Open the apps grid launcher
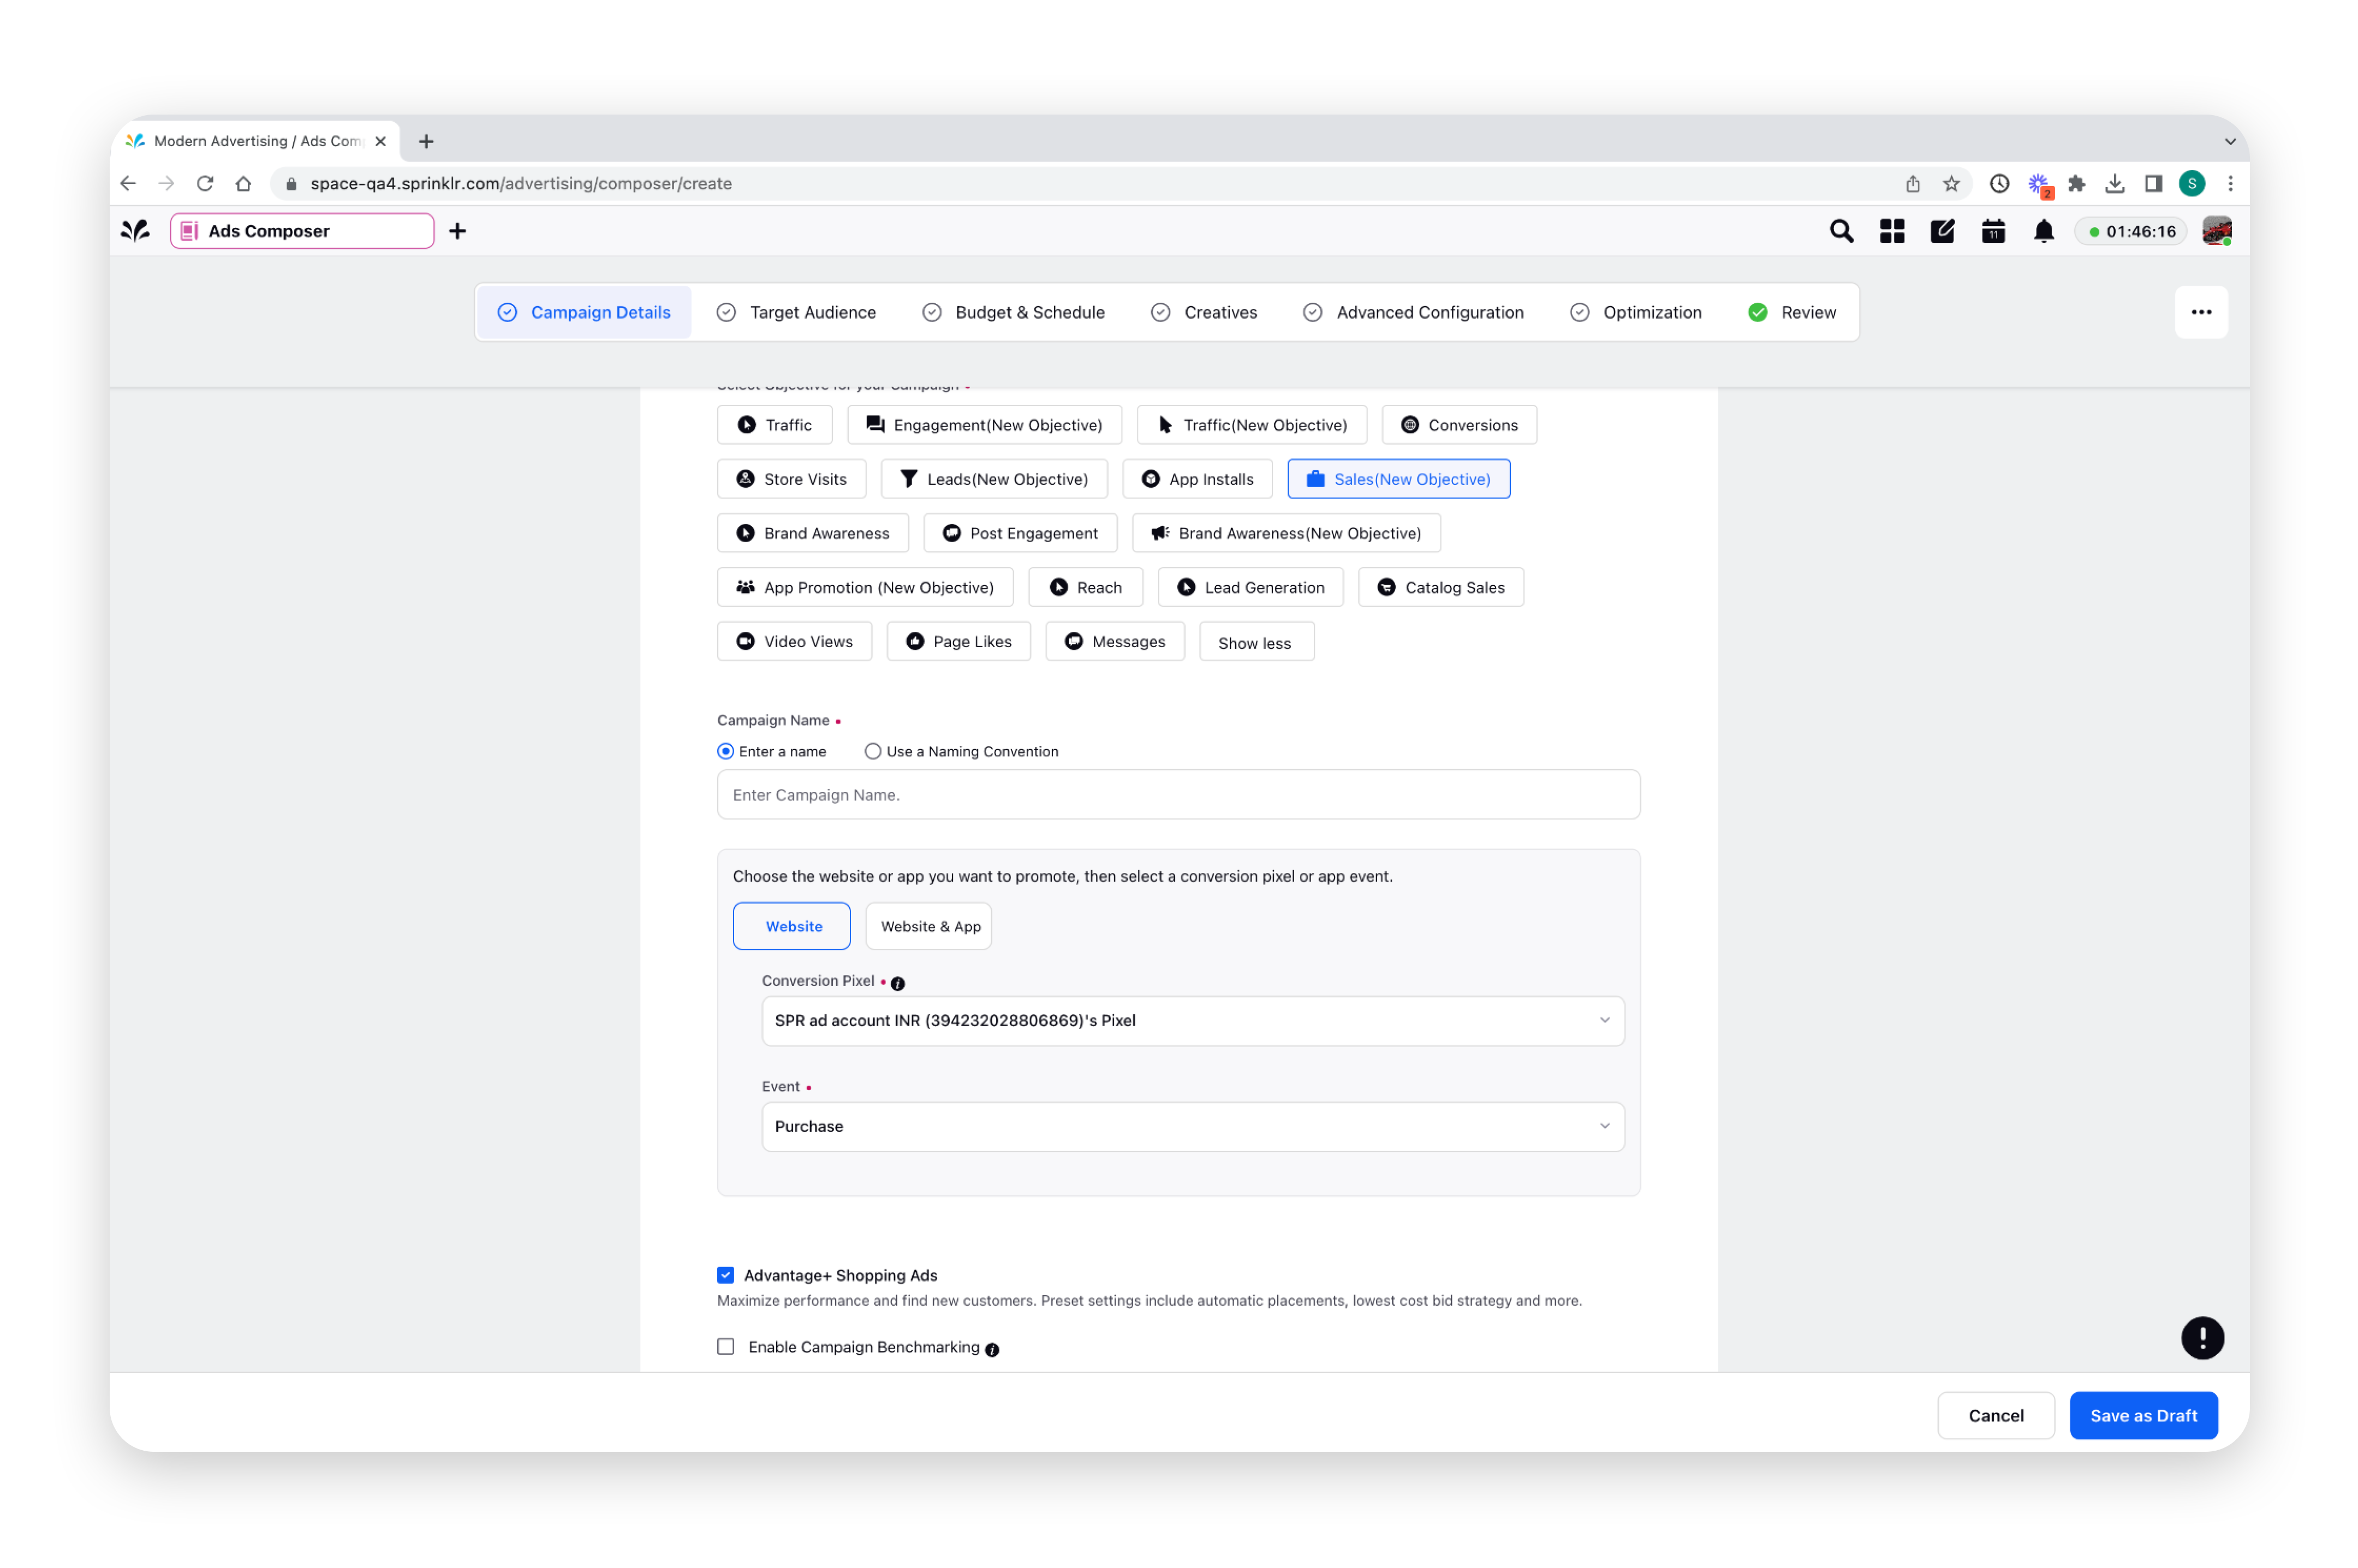2358x1568 pixels. 1892,230
